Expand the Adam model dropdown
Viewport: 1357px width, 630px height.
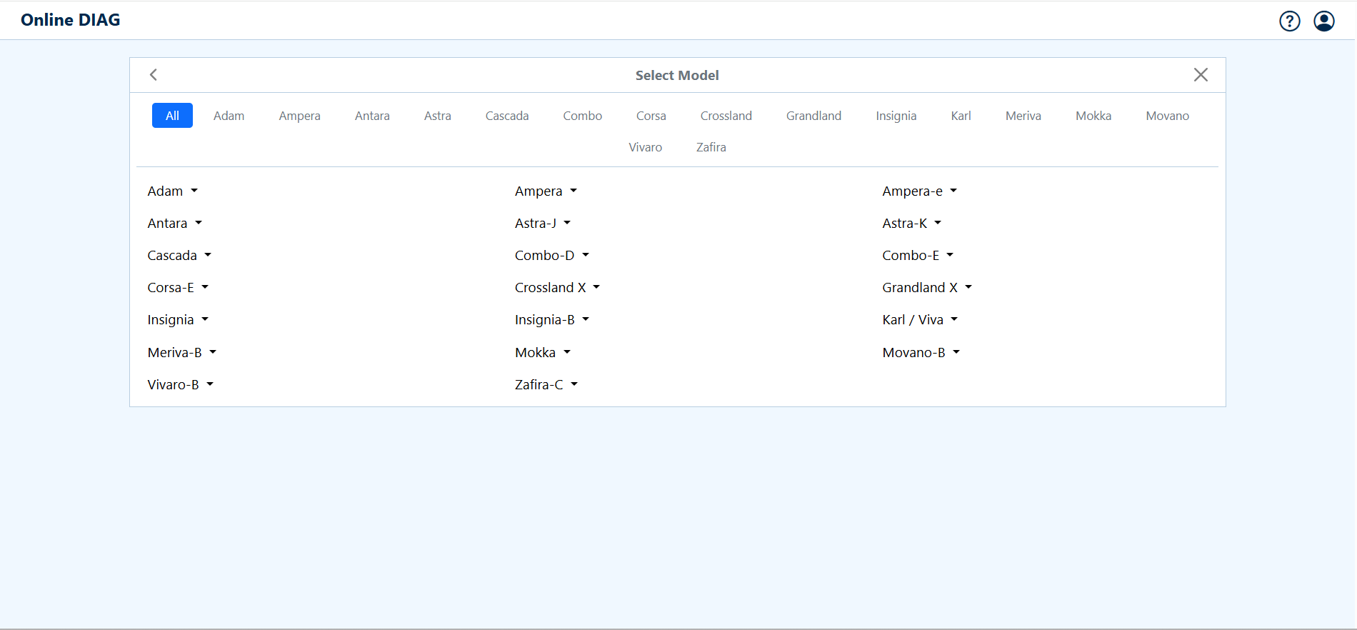click(172, 191)
